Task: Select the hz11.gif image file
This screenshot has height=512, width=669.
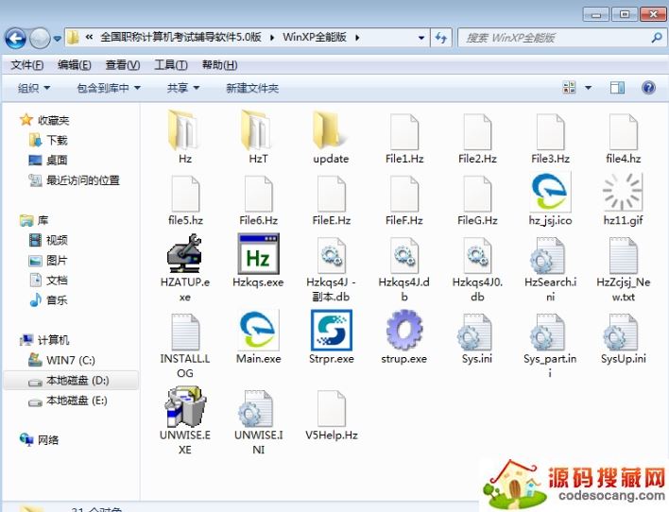Action: (x=623, y=193)
